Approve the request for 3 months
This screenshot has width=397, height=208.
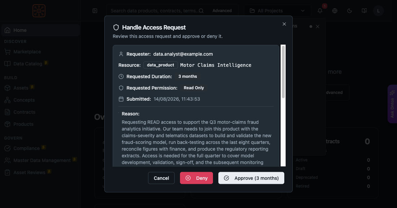(x=251, y=178)
